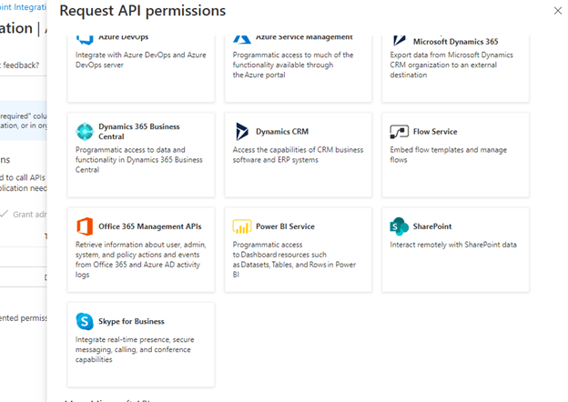568x402 pixels.
Task: Open the Azure Service Management title
Action: point(304,37)
